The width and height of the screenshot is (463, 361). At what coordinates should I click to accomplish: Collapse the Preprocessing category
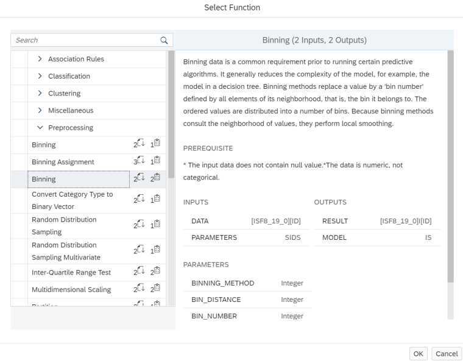(40, 128)
